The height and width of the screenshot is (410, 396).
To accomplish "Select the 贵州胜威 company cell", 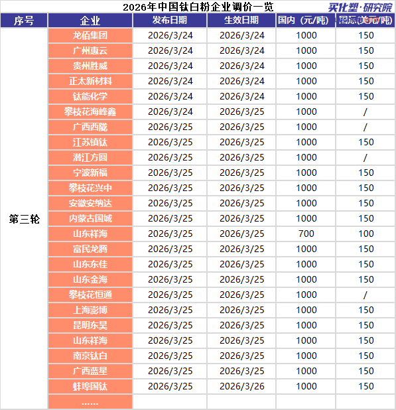I will point(90,66).
